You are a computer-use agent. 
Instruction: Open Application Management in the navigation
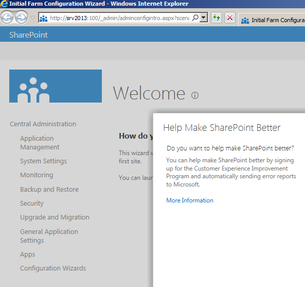(x=40, y=143)
